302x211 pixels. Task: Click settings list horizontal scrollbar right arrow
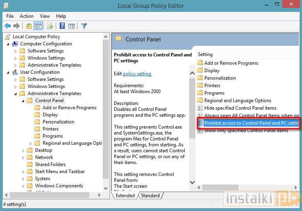[295, 187]
